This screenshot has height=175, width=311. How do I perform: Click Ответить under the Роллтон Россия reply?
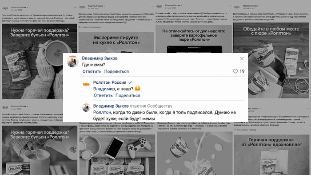tap(103, 95)
